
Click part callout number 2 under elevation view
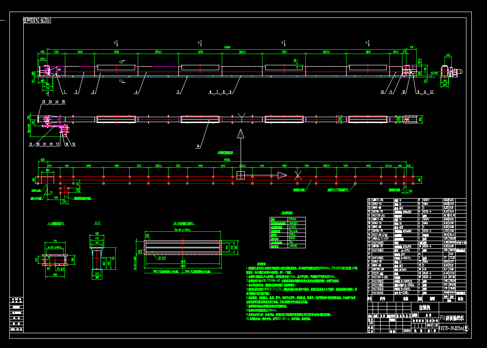coord(76,92)
